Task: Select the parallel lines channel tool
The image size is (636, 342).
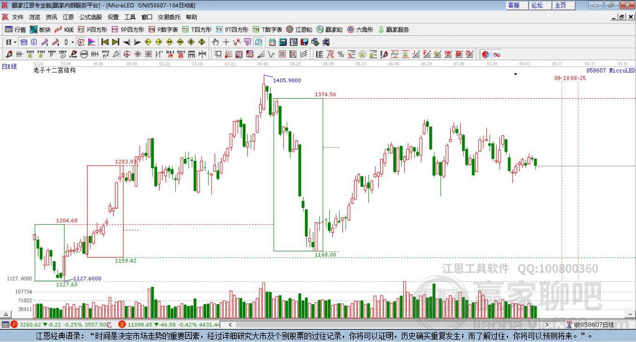Action: [x=303, y=54]
